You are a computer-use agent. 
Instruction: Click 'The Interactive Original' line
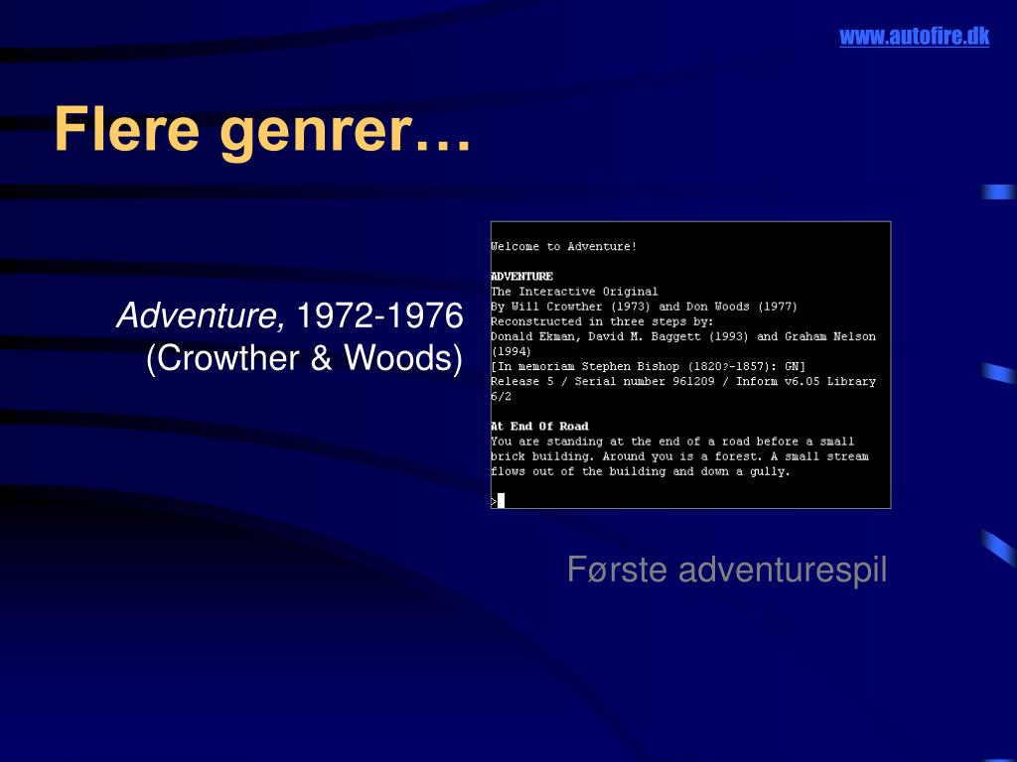pyautogui.click(x=574, y=292)
